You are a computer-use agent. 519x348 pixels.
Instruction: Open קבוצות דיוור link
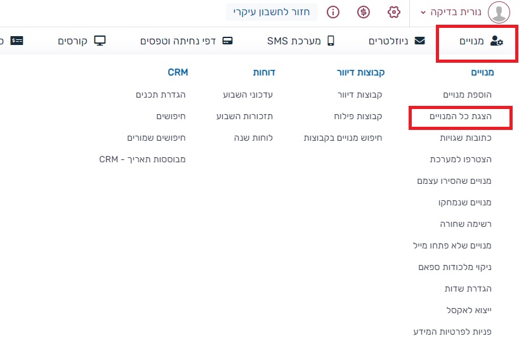359,94
